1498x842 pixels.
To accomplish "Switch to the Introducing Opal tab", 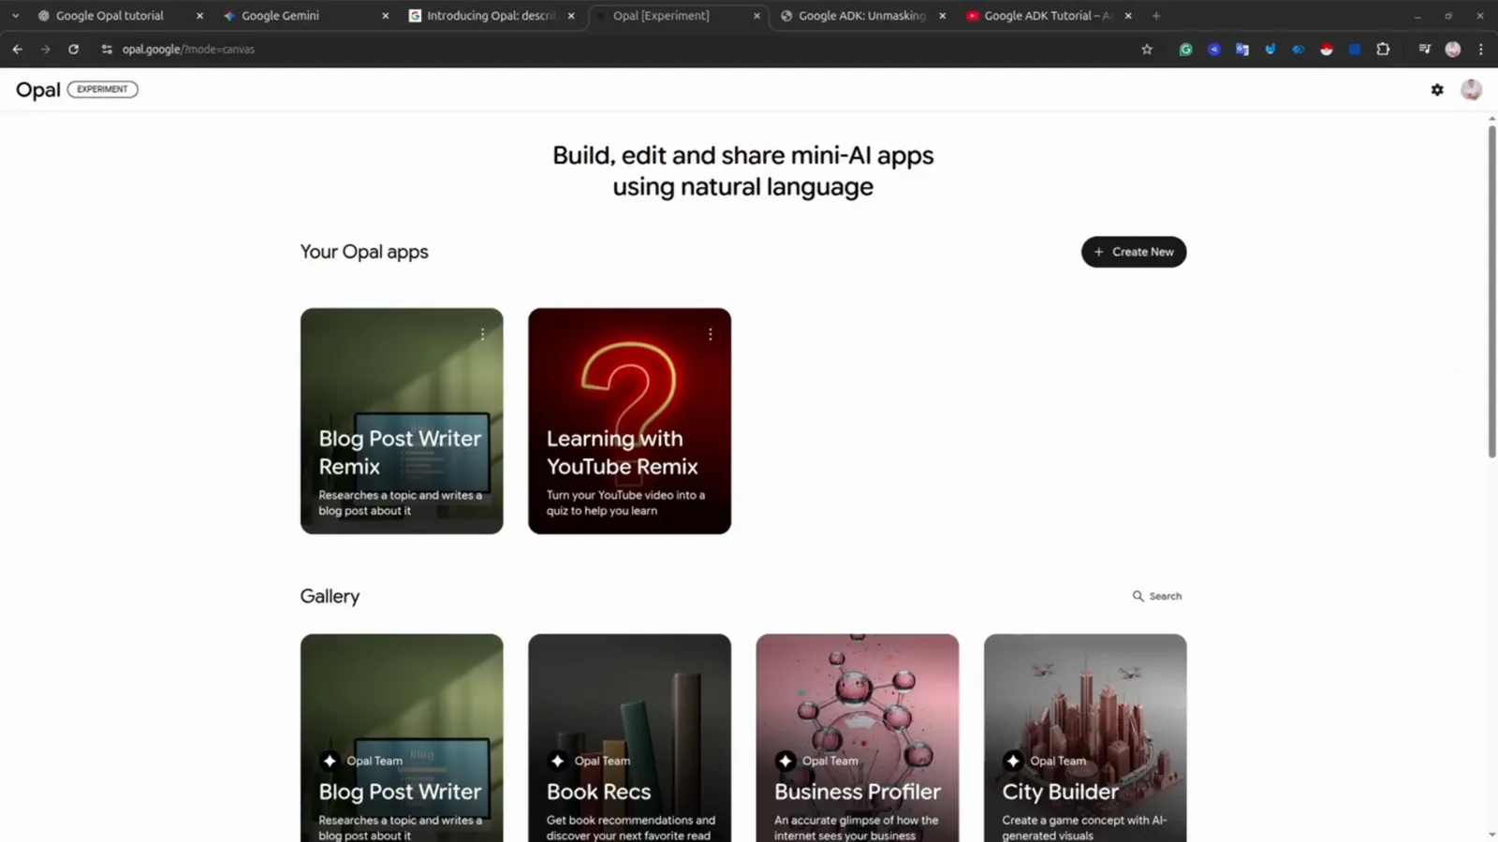I will [491, 16].
